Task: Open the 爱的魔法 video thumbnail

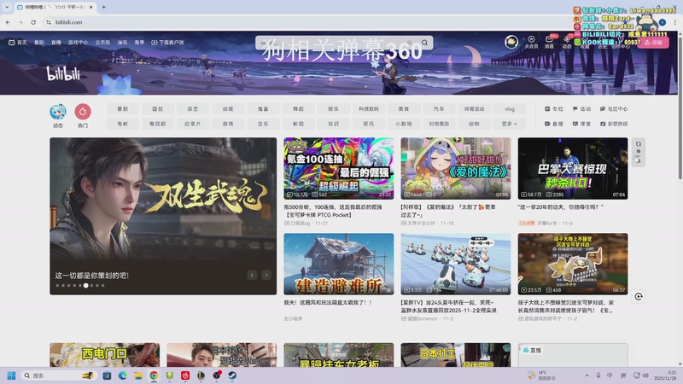Action: [x=456, y=168]
